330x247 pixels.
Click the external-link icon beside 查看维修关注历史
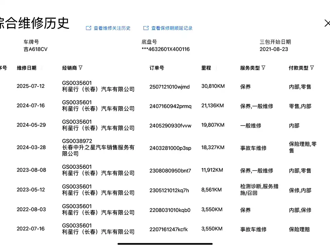point(88,28)
